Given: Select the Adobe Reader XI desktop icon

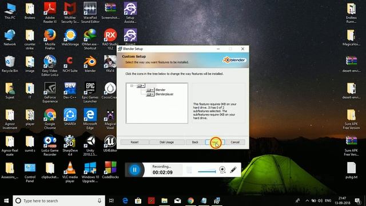Looking at the screenshot, I should 50,13.
